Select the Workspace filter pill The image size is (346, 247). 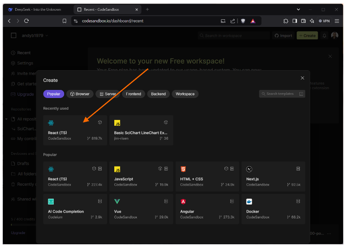pos(185,94)
